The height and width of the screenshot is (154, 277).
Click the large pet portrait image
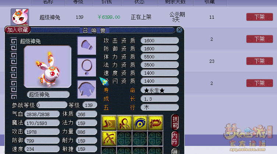coord(47,67)
